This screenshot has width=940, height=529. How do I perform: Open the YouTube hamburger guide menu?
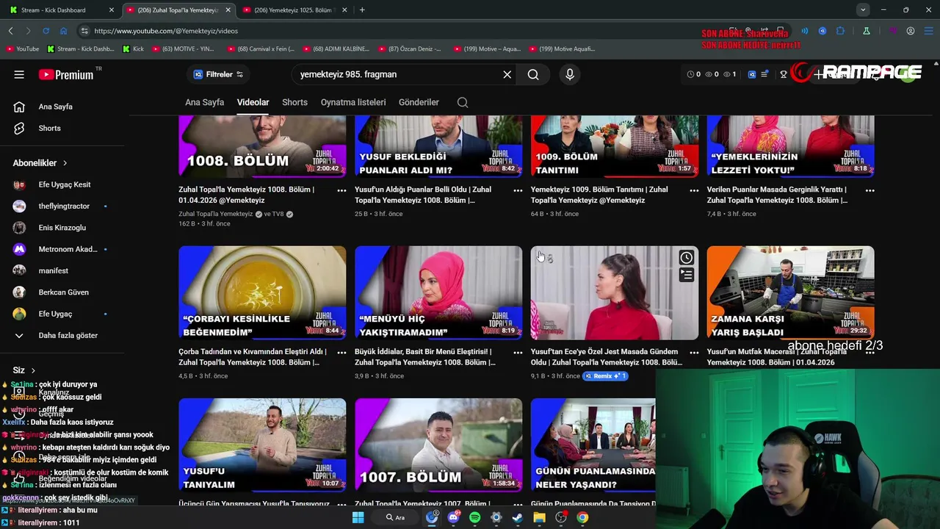click(x=19, y=74)
